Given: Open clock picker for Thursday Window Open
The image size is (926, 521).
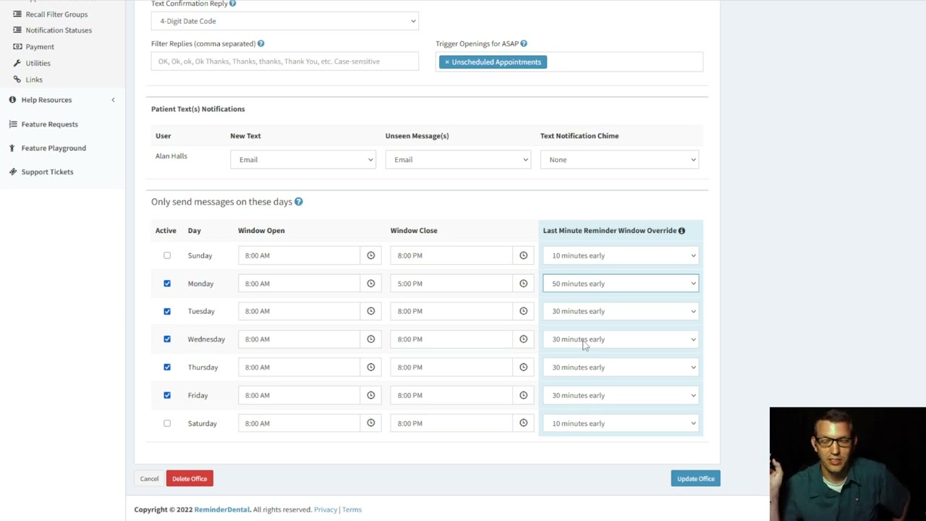Looking at the screenshot, I should coord(370,368).
